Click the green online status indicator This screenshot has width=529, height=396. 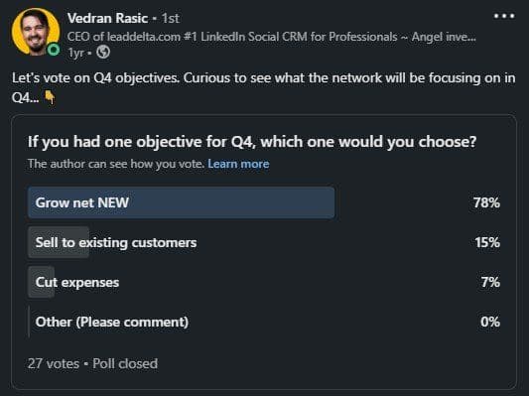(x=54, y=50)
